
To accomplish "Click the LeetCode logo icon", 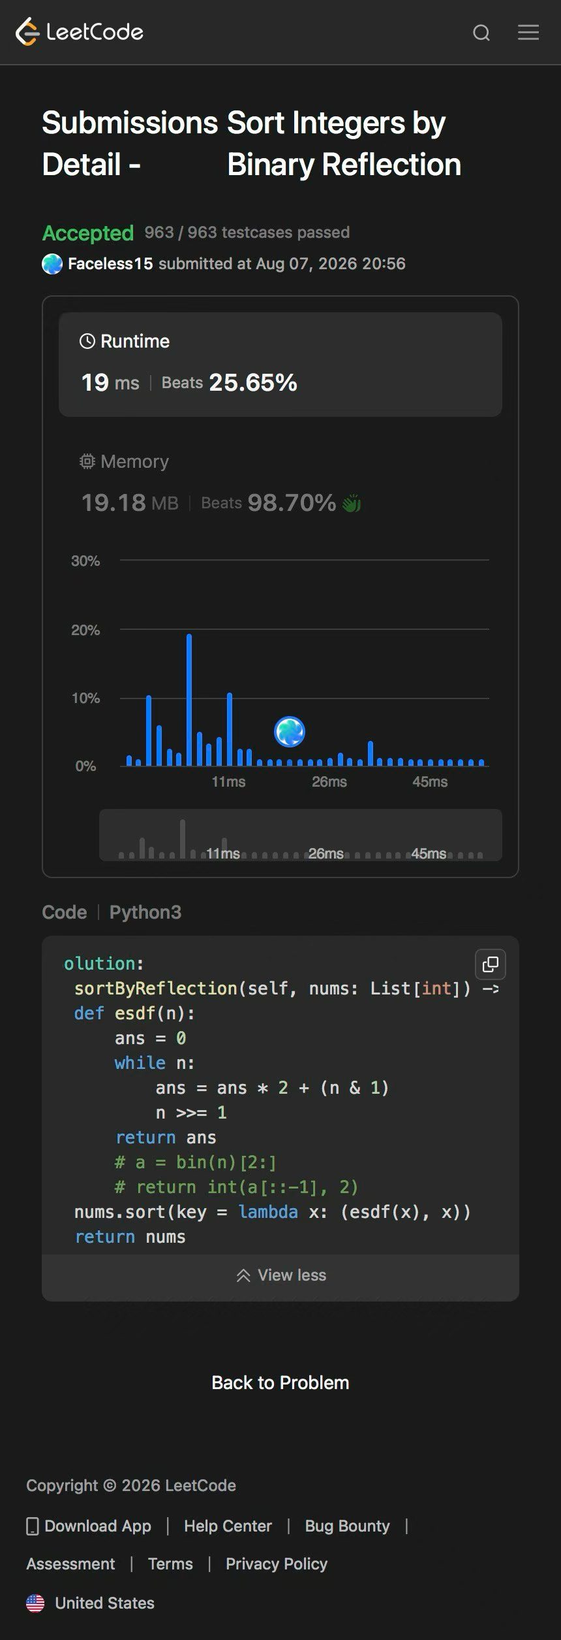I will [x=27, y=32].
